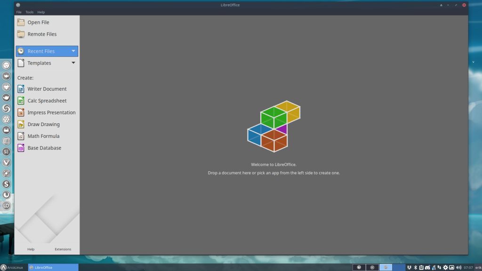Click the Help link at the bottom
The height and width of the screenshot is (271, 482).
click(31, 249)
